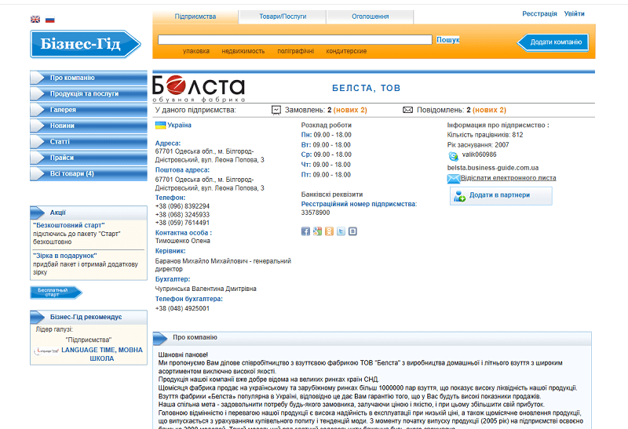This screenshot has height=429, width=628.
Task: Click the messages (Повідомлень) envelope icon
Action: click(x=407, y=110)
